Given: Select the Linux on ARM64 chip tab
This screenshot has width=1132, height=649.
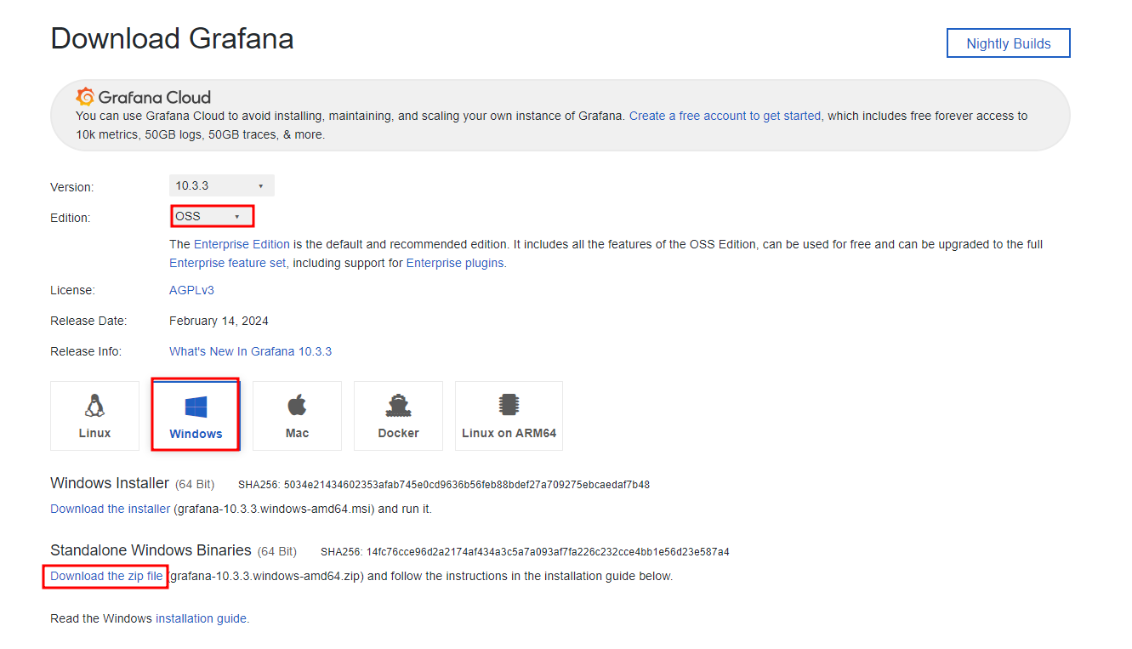Looking at the screenshot, I should coord(509,415).
